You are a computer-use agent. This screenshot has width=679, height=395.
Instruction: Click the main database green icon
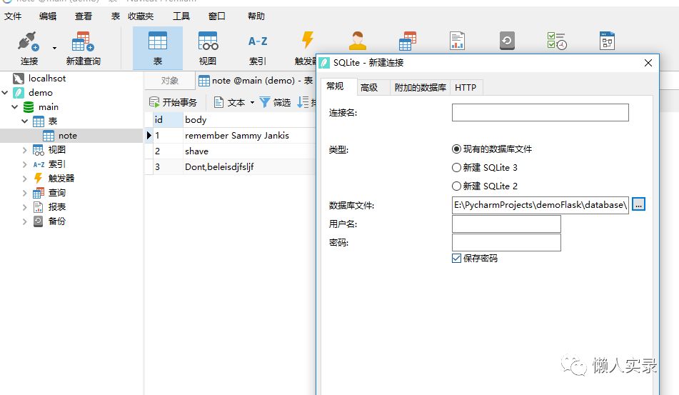[x=29, y=107]
